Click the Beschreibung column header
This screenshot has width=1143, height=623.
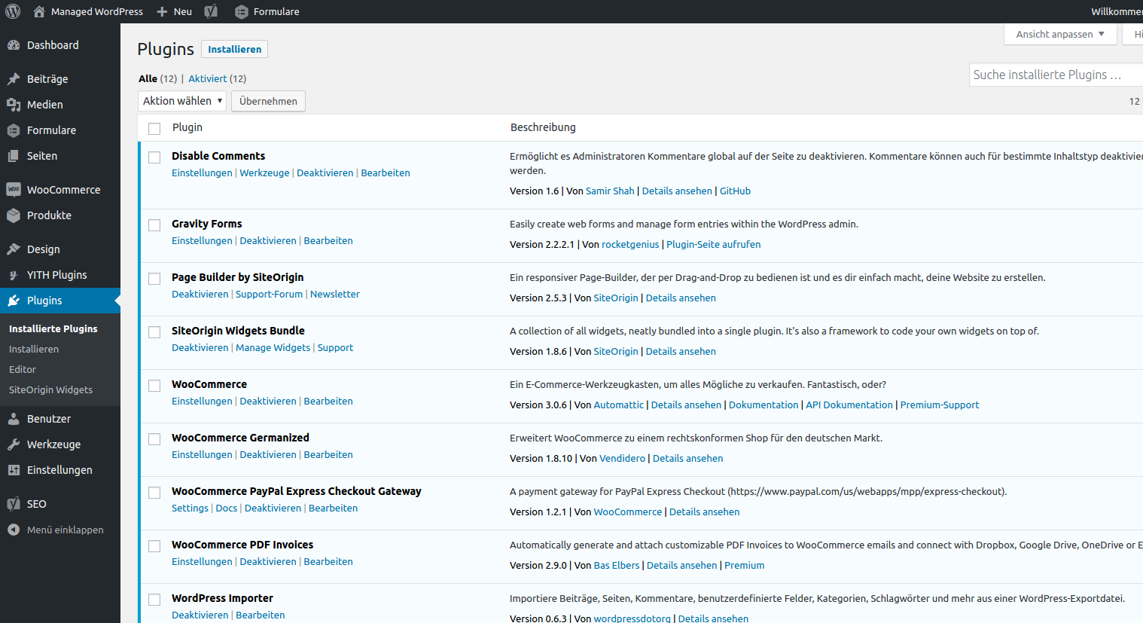(543, 127)
